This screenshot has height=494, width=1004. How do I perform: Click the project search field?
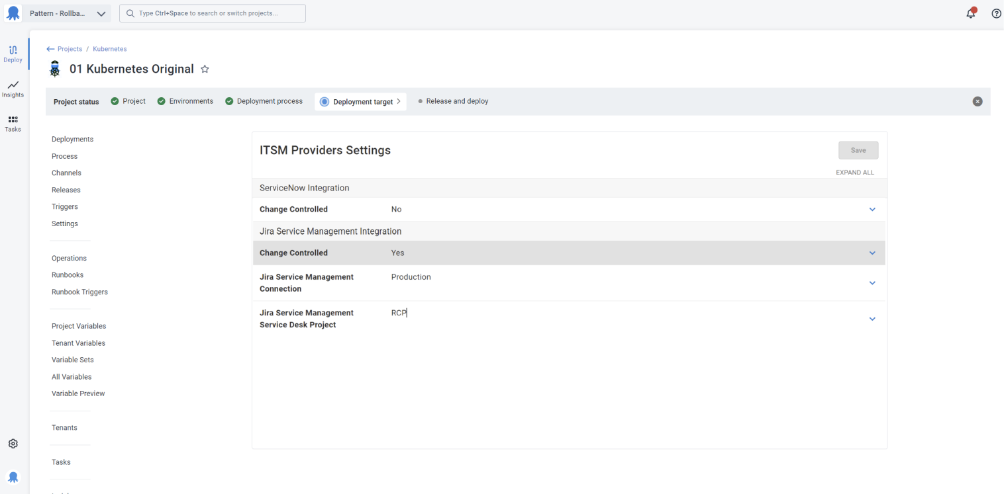(212, 13)
